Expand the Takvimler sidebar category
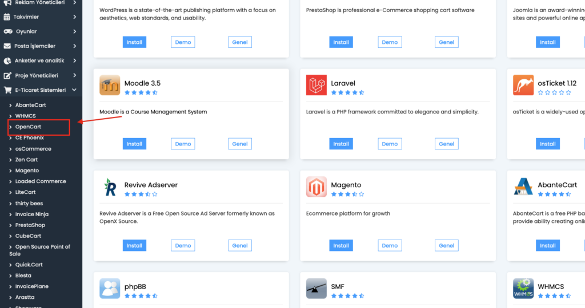 (x=41, y=17)
